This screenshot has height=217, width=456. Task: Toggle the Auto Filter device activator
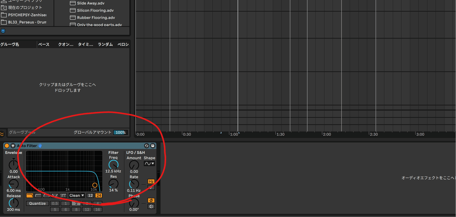(7, 146)
